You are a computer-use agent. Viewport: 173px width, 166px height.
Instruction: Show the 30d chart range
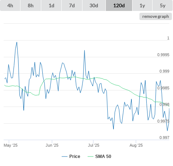(x=94, y=5)
